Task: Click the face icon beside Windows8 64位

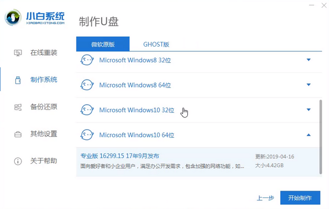Action: coord(87,85)
